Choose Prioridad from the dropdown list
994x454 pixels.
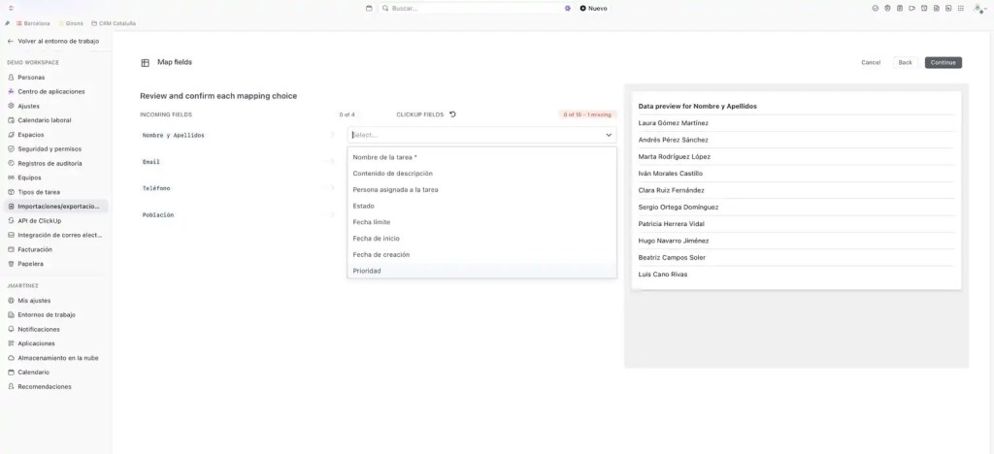tap(481, 271)
